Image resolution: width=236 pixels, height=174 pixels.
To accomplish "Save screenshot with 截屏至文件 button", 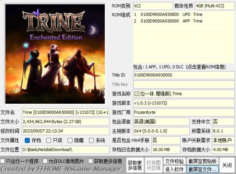I will tap(202, 169).
